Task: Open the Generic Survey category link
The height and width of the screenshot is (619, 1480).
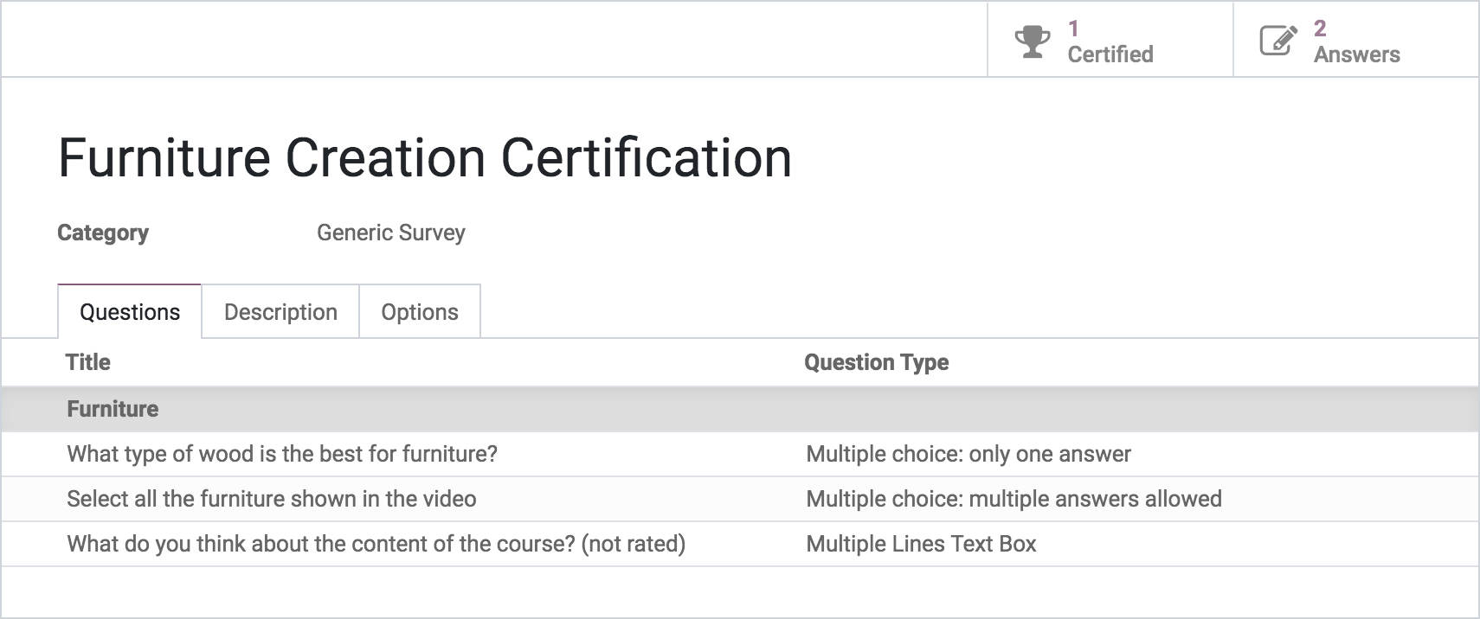Action: (391, 233)
